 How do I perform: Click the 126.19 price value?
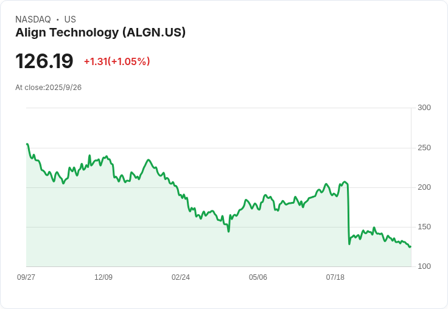click(44, 61)
